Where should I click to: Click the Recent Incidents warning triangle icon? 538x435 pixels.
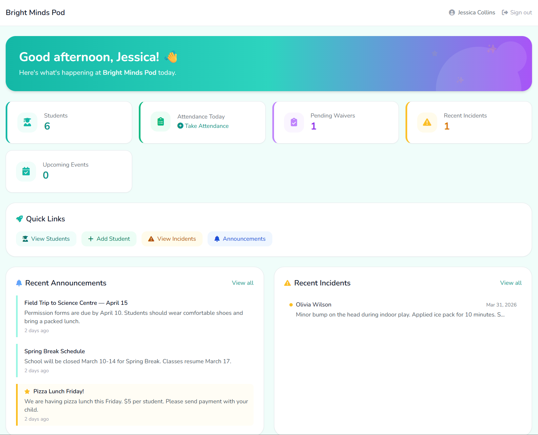[x=427, y=122]
